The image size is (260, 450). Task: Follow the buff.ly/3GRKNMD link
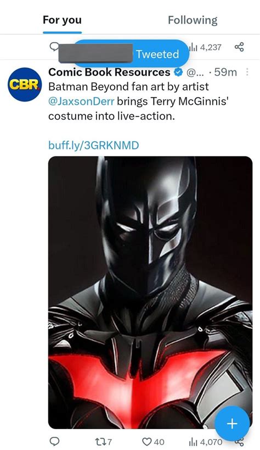[x=93, y=145]
